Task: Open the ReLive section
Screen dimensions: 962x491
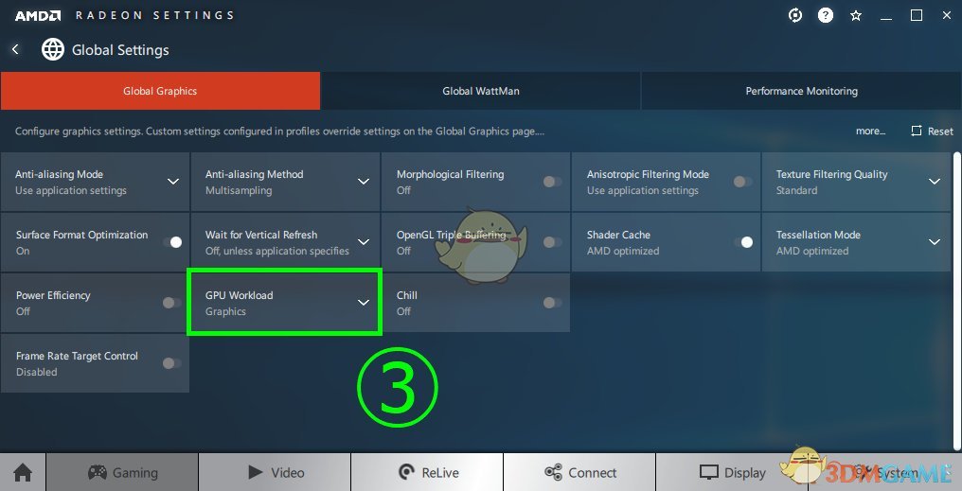Action: point(427,473)
